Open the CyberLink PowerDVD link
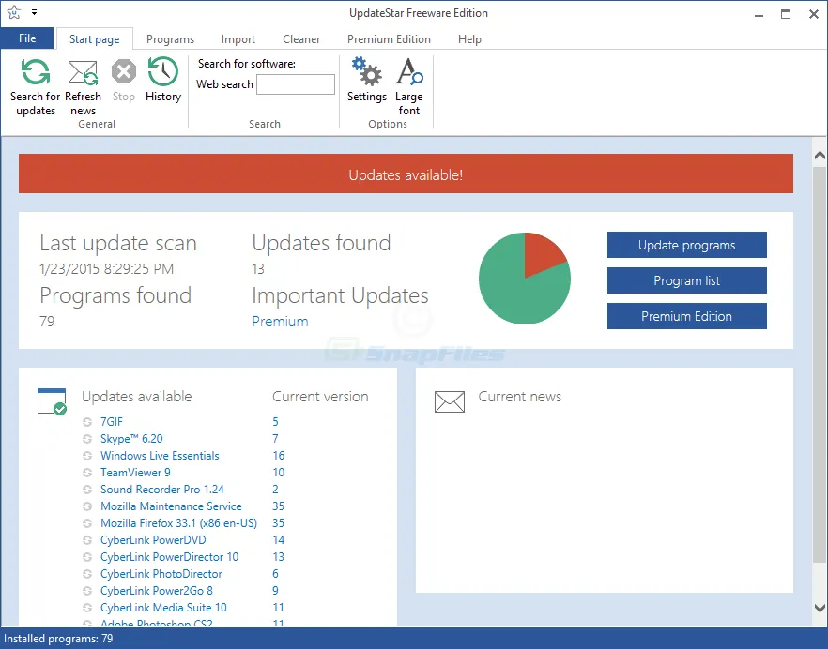Screen dimensions: 828x649 coord(153,540)
